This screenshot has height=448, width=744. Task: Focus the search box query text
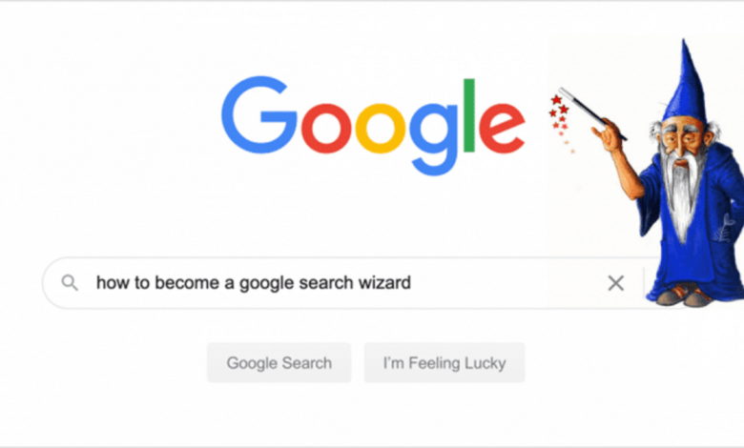coord(254,283)
